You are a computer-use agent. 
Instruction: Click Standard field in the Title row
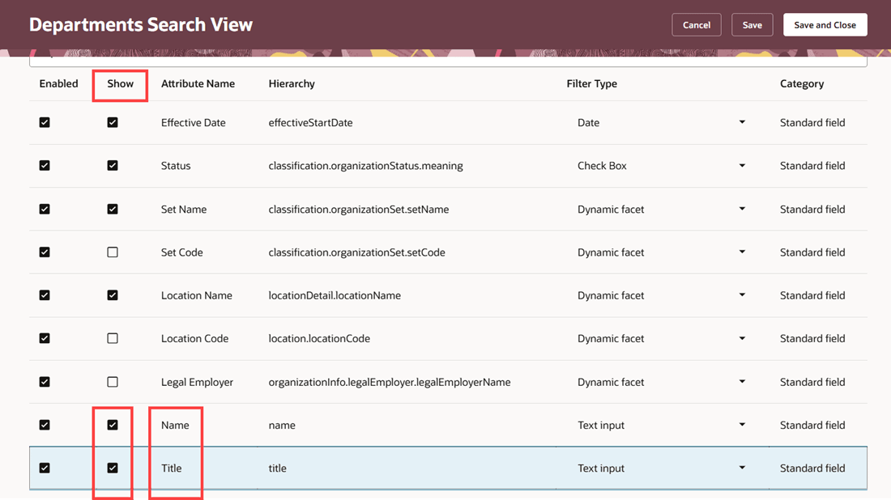[x=812, y=468]
